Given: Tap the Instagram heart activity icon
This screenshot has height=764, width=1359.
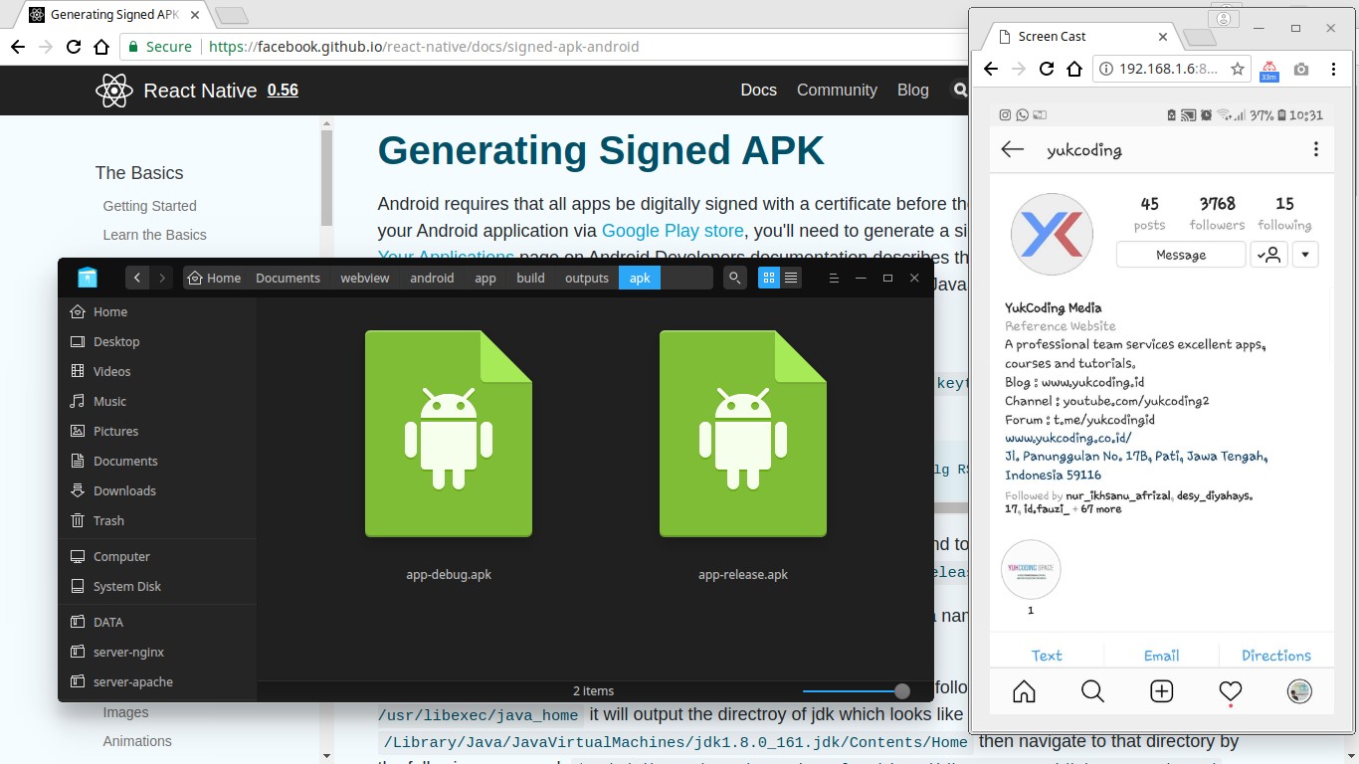Looking at the screenshot, I should [1231, 691].
